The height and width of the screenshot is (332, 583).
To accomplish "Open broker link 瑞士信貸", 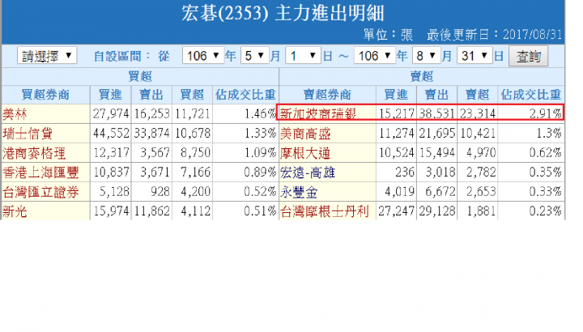I will pos(28,133).
